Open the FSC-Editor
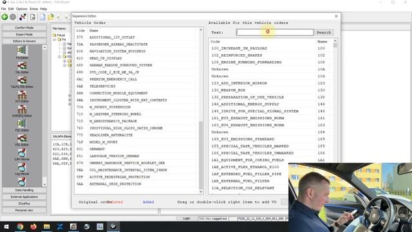 click(22, 126)
